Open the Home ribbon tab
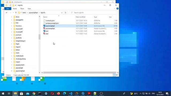 [15, 9]
